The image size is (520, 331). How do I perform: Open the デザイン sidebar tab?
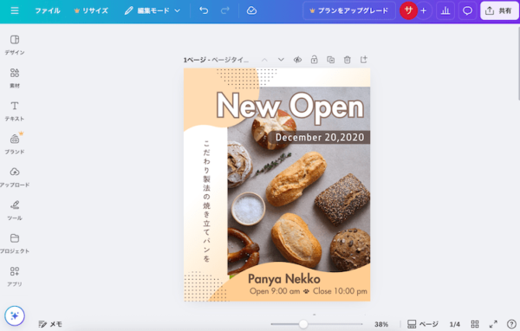click(x=15, y=45)
